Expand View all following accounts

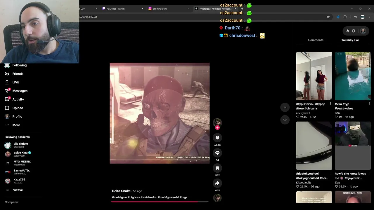tap(18, 190)
